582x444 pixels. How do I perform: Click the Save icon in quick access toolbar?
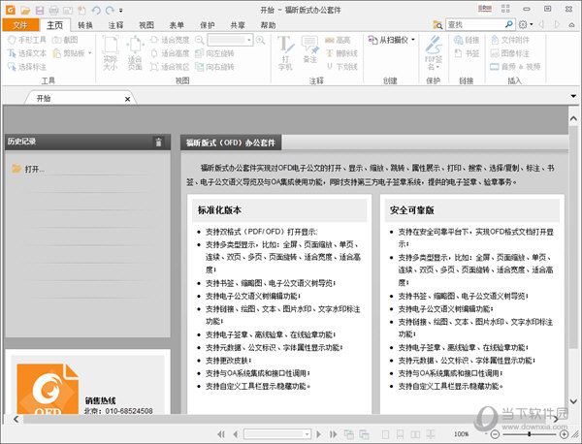point(40,10)
